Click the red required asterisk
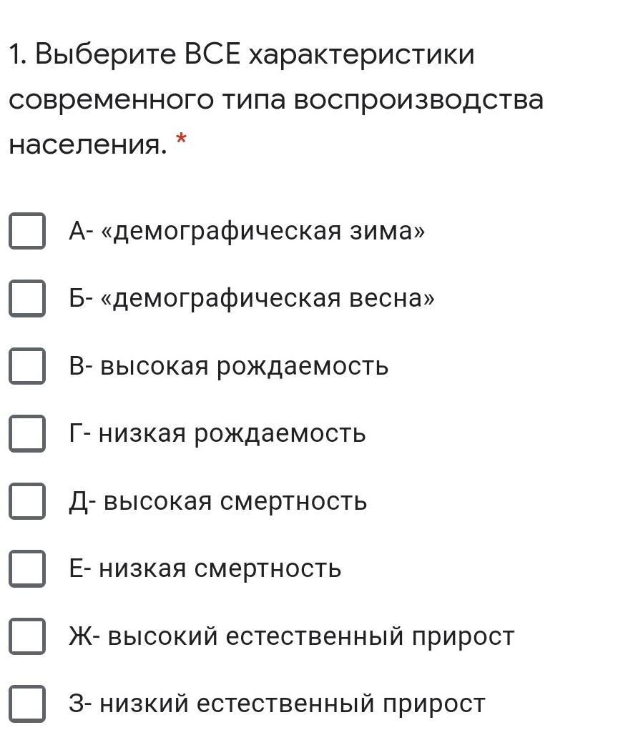 tap(181, 139)
